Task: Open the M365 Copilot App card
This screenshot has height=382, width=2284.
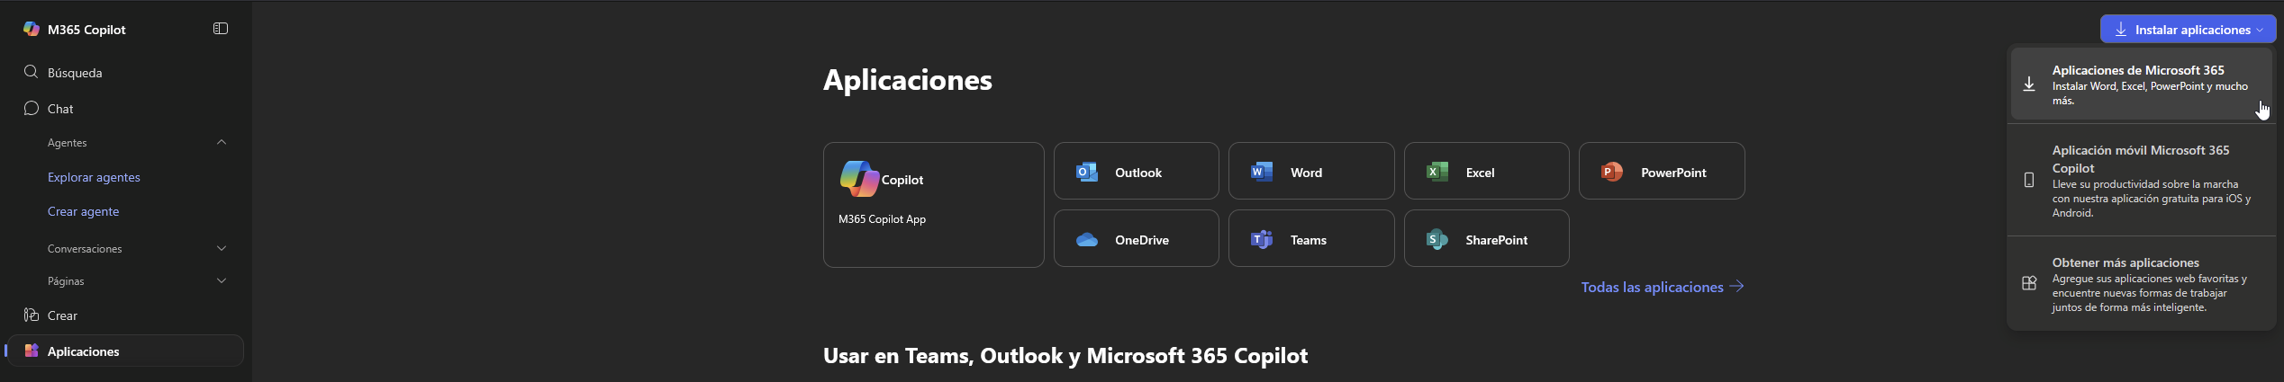Action: click(x=933, y=205)
